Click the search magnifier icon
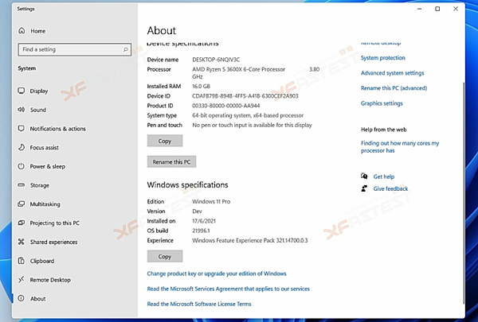Viewport: 478px width, 322px height. click(125, 49)
